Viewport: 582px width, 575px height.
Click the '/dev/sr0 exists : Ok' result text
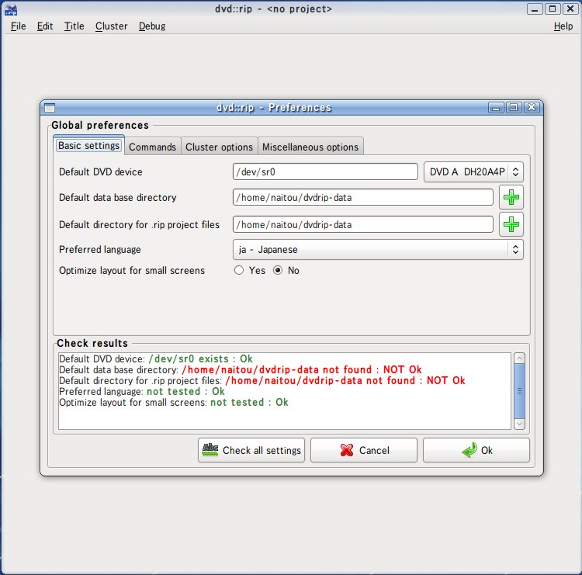[200, 359]
